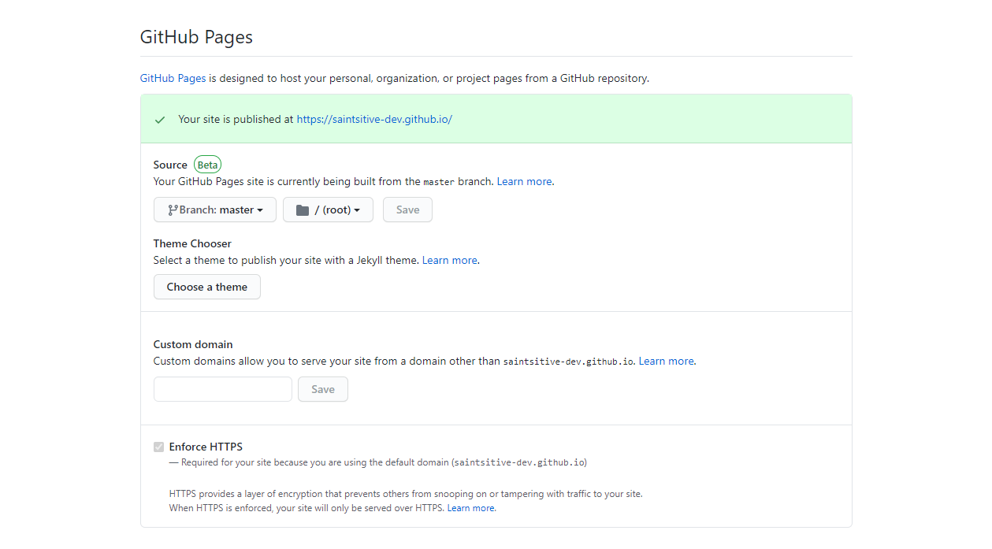
Task: Toggle the Enforce HTTPS checkbox
Action: (158, 447)
